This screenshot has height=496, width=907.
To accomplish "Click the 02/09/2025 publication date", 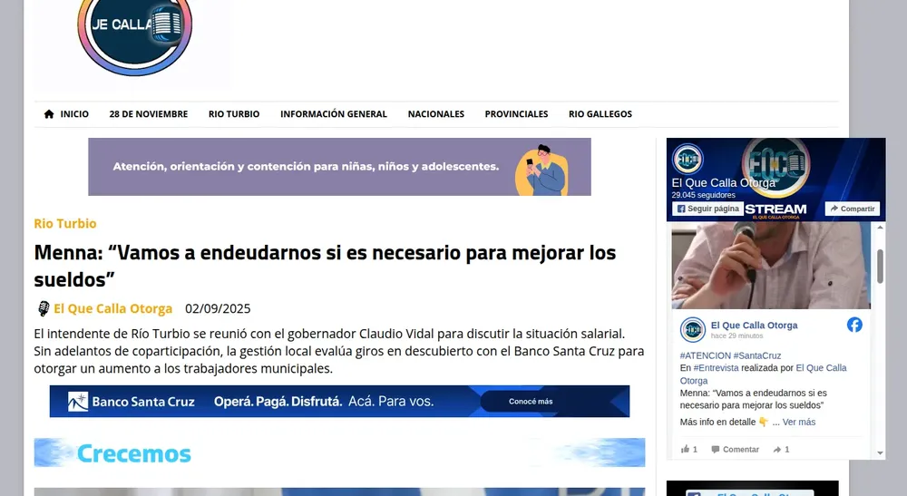I will pos(218,308).
